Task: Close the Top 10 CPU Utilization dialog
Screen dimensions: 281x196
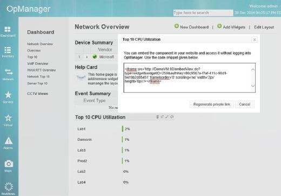Action: [255, 40]
